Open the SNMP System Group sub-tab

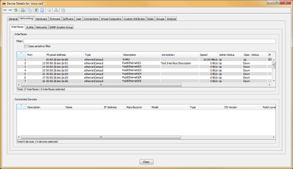61,27
